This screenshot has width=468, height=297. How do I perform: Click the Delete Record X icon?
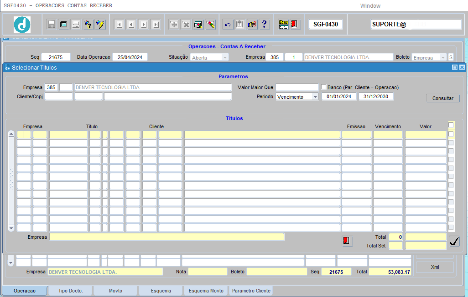(x=186, y=24)
